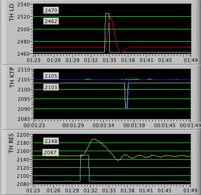Click the 2087 value box in TH RES chart
Screen dimensions: 201x195
(50, 152)
